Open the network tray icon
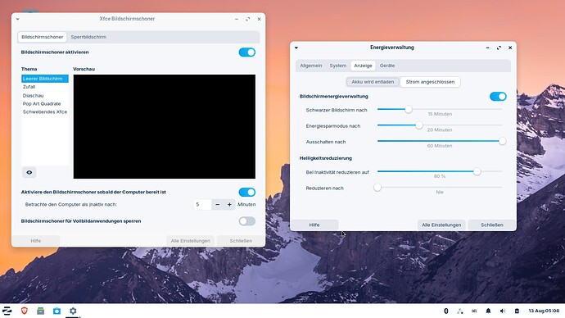 460,311
